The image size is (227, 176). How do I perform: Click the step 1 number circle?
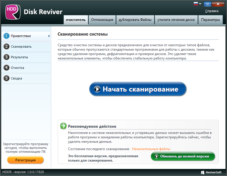(6, 36)
